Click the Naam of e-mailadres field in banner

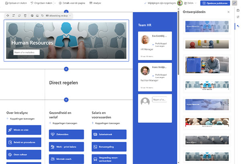[x=26, y=52]
